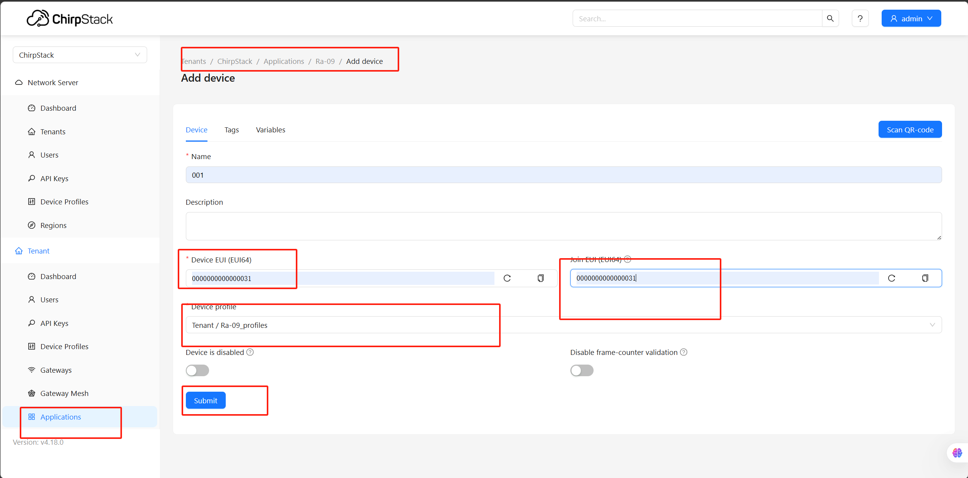
Task: Submit the new device form
Action: tap(206, 401)
